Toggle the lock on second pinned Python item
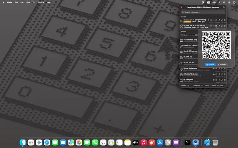 [222, 26]
